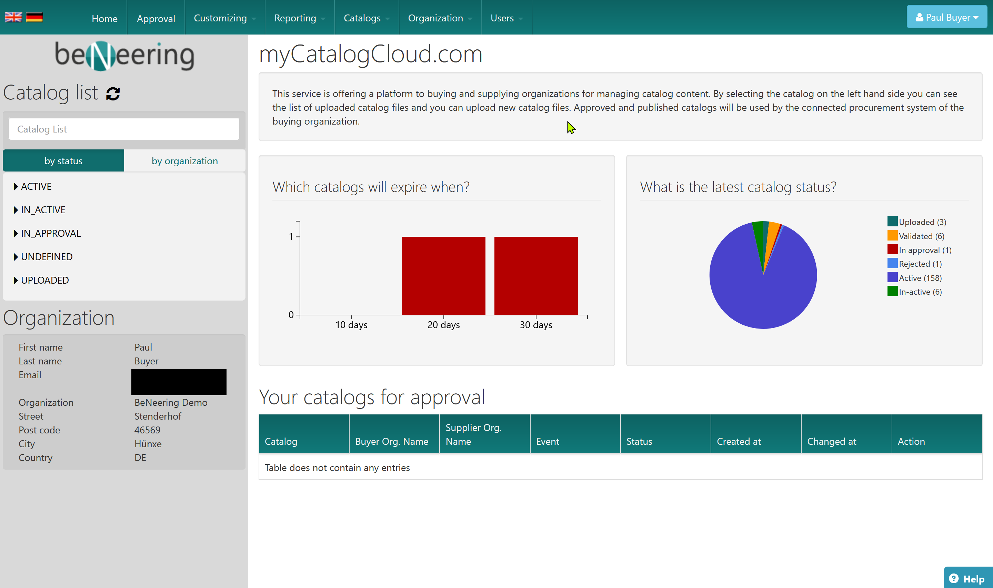Switch to the by organization tab
Viewport: 993px width, 588px height.
pos(184,161)
